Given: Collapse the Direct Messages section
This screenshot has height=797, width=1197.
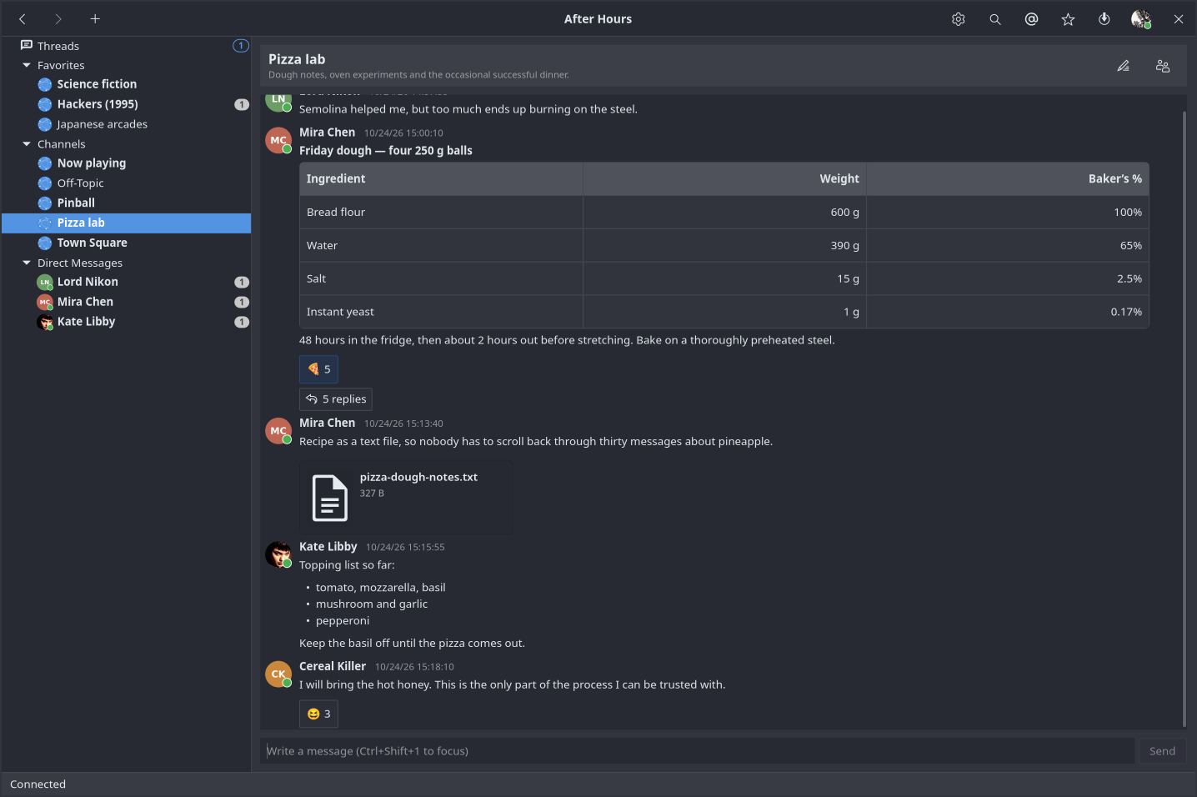Looking at the screenshot, I should (27, 263).
